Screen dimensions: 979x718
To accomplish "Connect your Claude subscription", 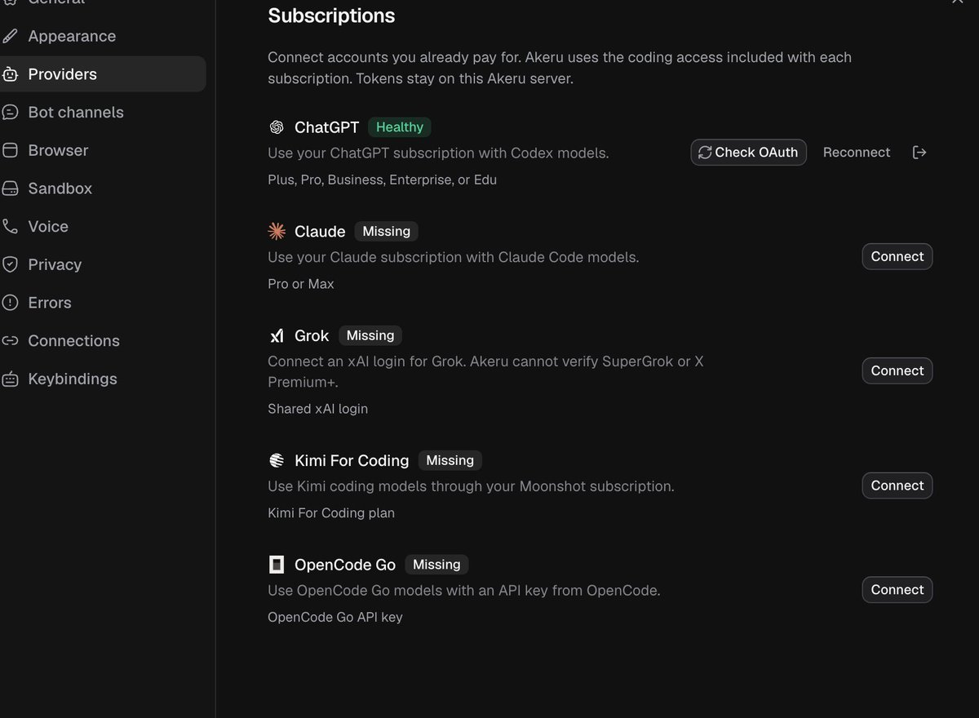I will [x=897, y=256].
